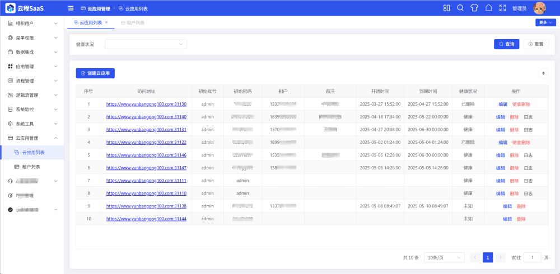Click 逻辑流管理 sidebar icon

[x=10, y=95]
